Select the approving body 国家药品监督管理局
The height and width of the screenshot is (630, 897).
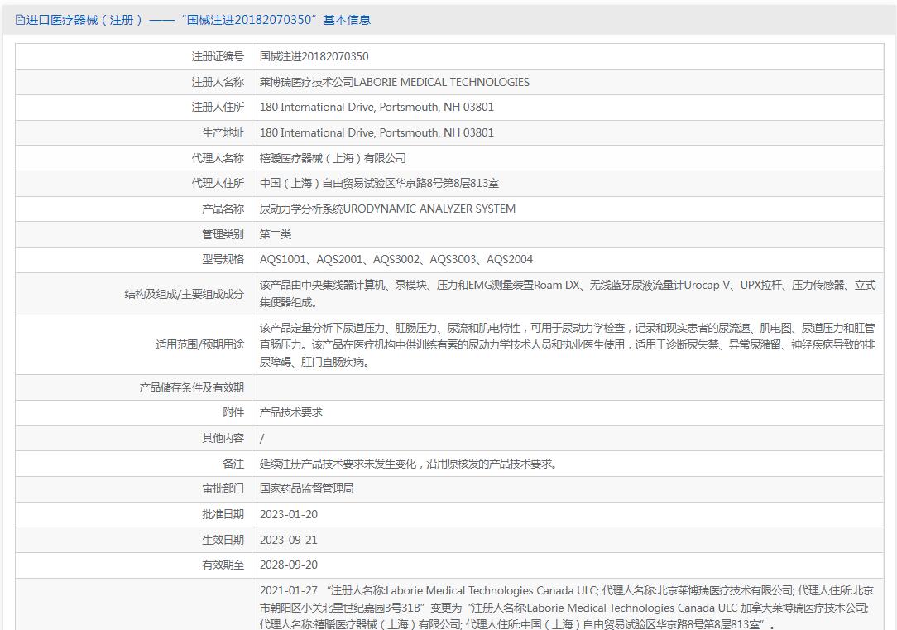tap(307, 488)
